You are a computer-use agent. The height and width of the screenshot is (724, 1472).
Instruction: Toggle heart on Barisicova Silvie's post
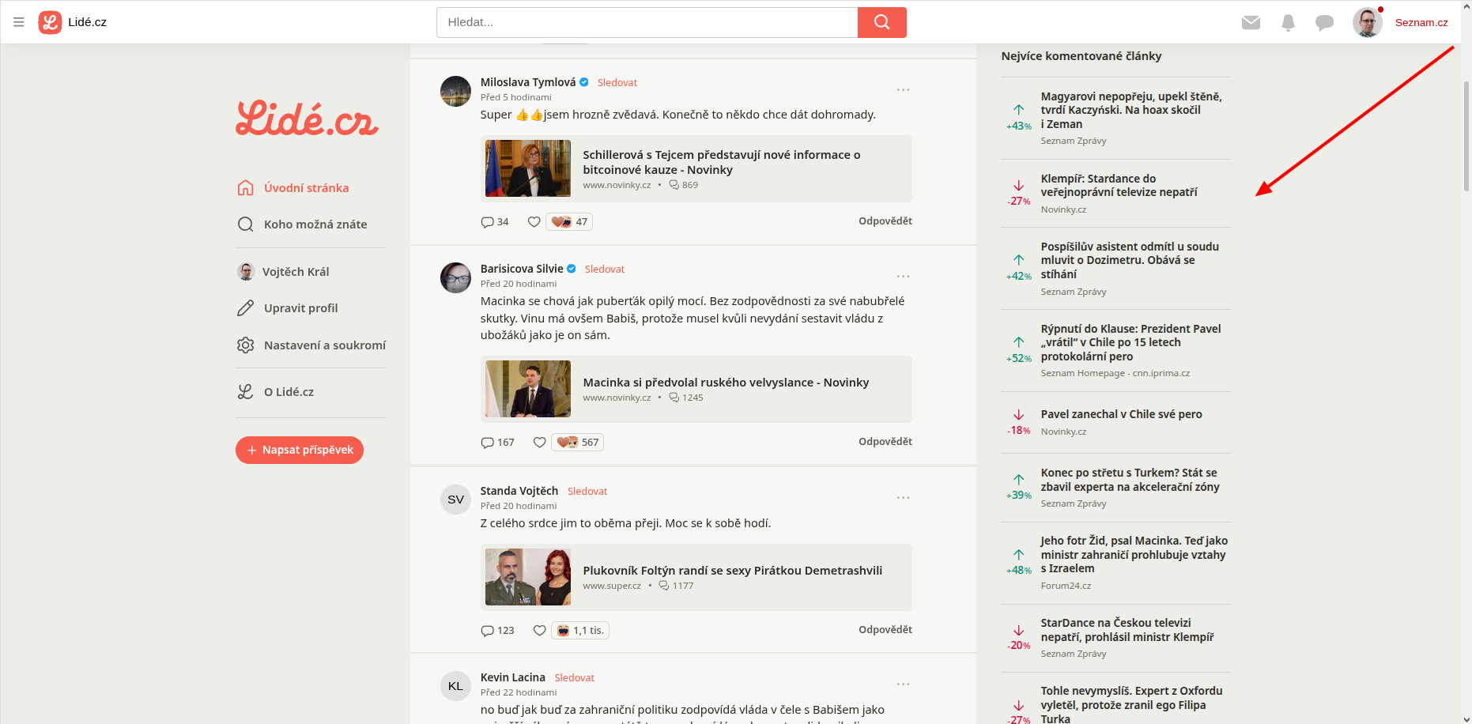pyautogui.click(x=539, y=443)
